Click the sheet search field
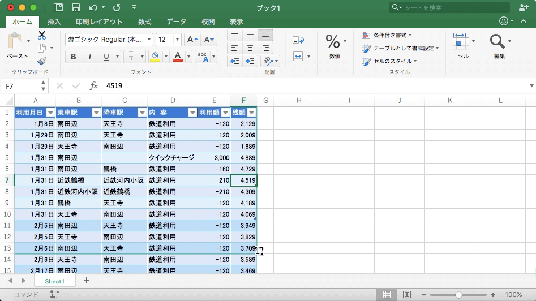The image size is (536, 301). (449, 7)
